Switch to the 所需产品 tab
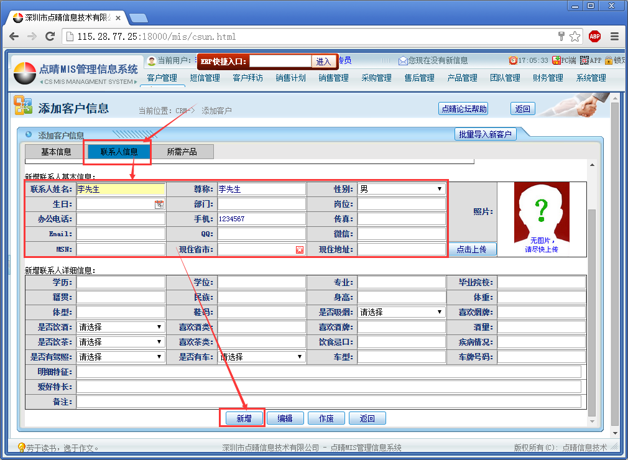The image size is (628, 460). pyautogui.click(x=182, y=152)
